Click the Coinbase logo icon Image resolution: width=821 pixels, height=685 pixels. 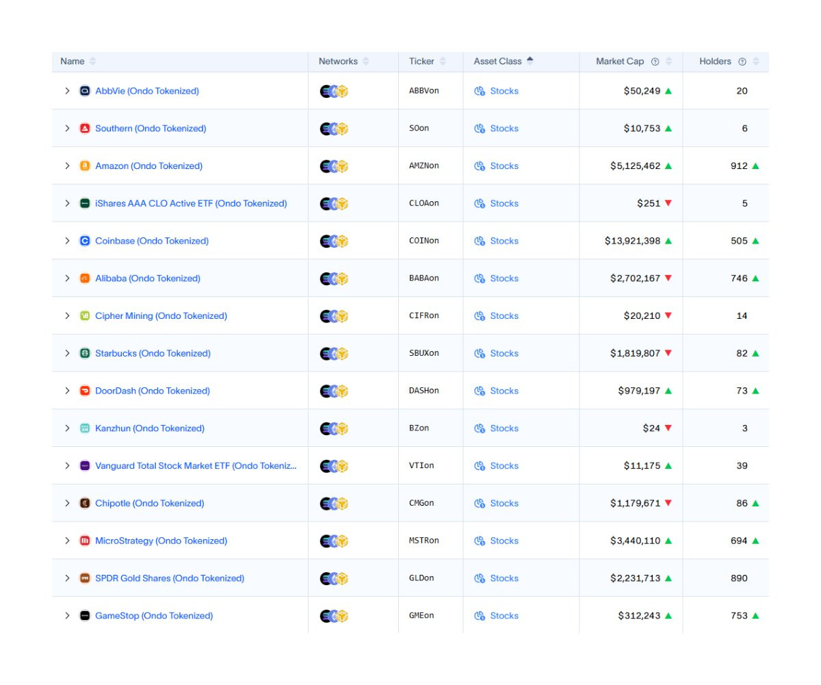[x=85, y=241]
